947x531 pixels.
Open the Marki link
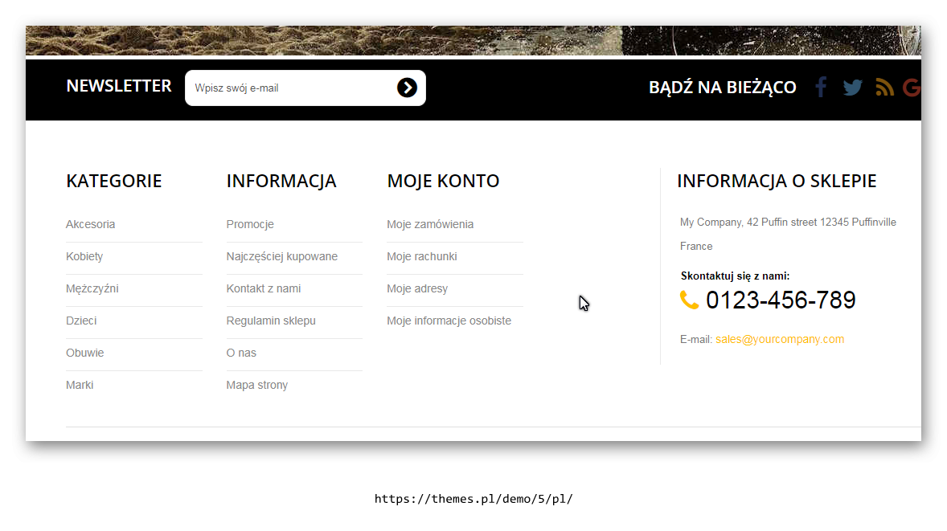click(x=80, y=385)
